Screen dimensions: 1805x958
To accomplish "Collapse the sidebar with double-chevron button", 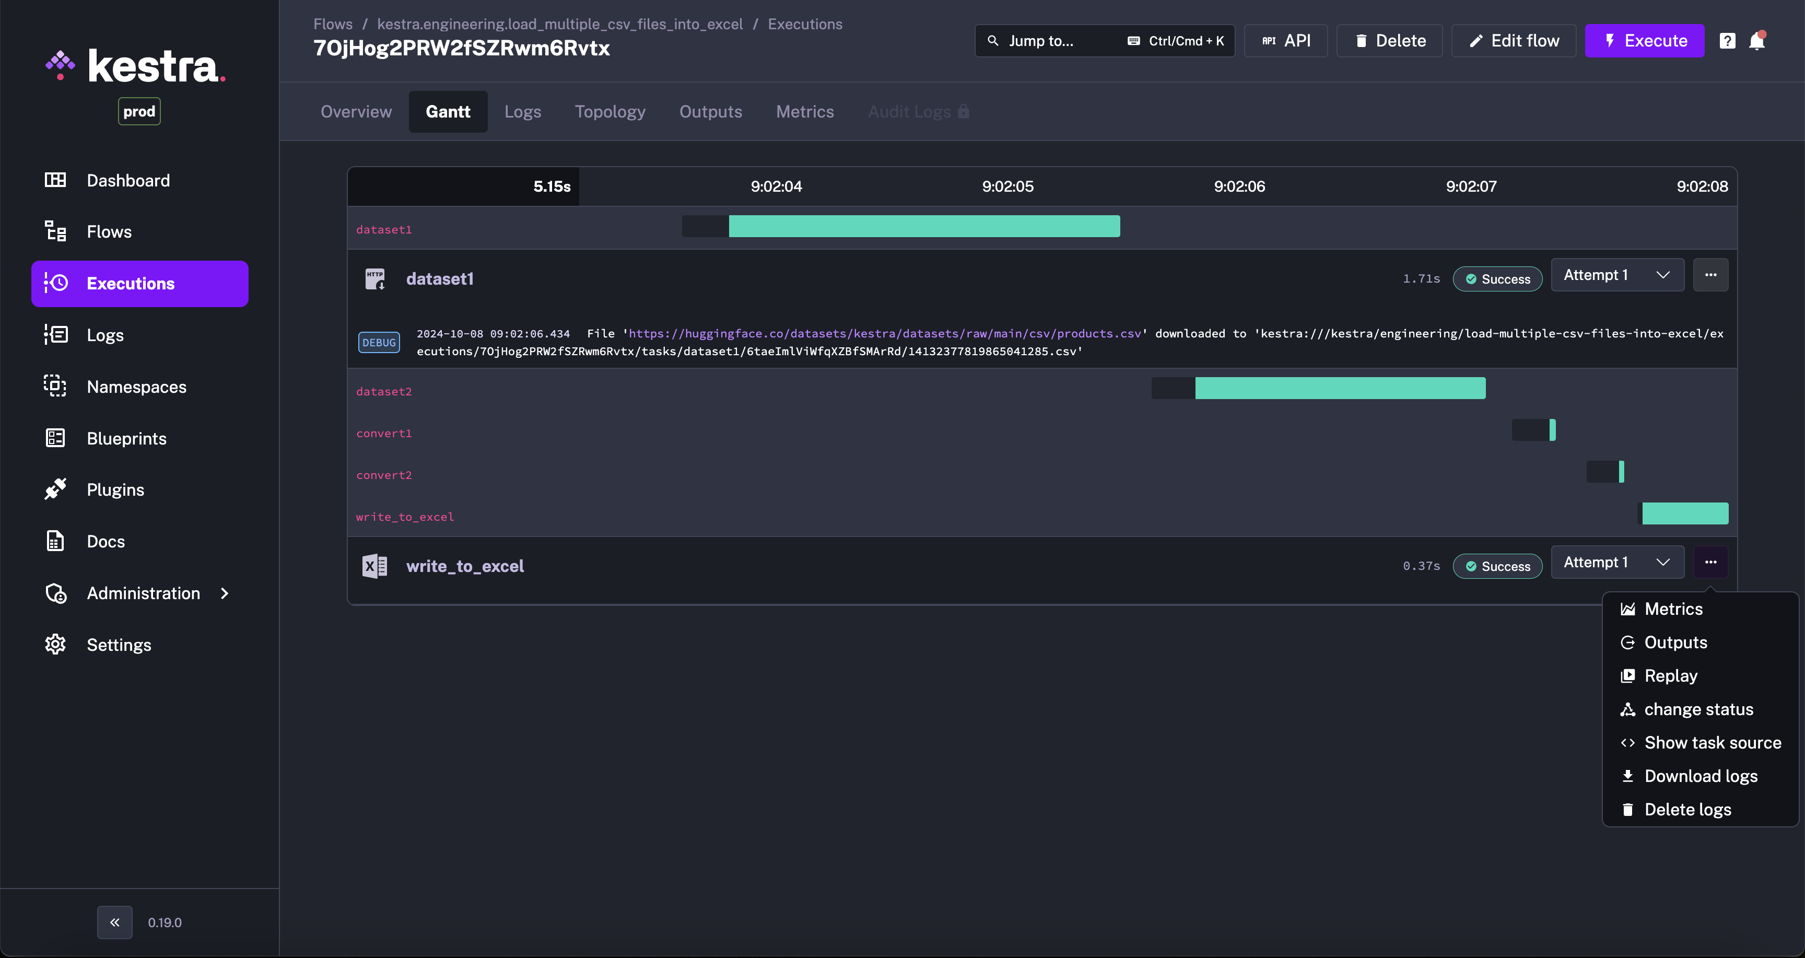I will 114,922.
